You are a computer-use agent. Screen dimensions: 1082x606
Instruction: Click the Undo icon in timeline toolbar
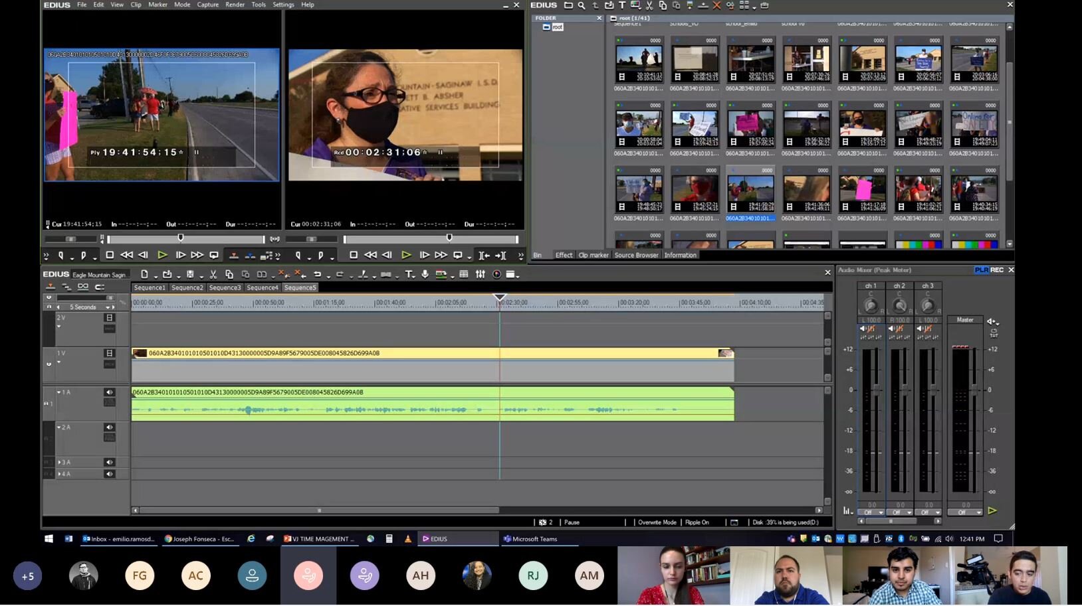317,274
